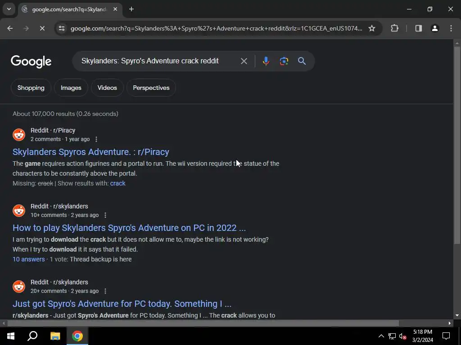Switch to the Videos filter
Screen dimensions: 461x345
click(x=107, y=88)
